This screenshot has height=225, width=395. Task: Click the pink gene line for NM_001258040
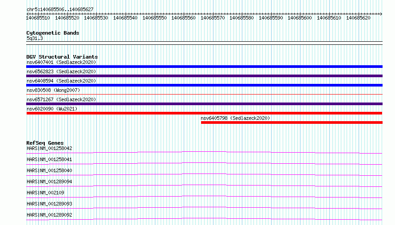(204, 174)
